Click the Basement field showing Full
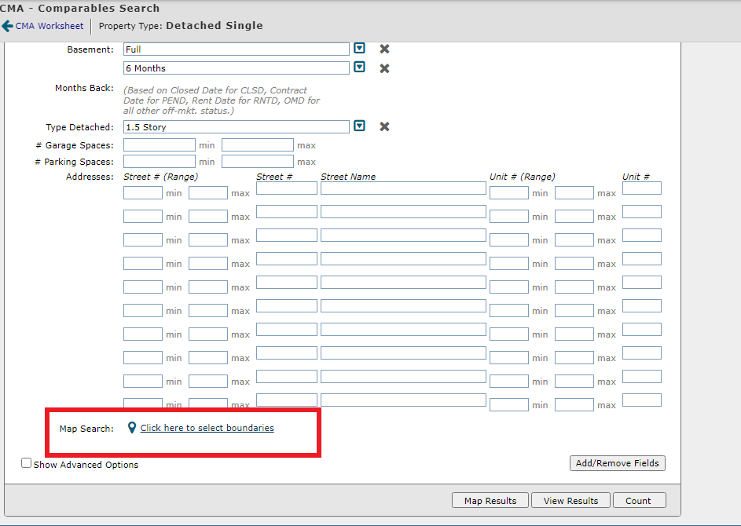741x526 pixels. (237, 49)
